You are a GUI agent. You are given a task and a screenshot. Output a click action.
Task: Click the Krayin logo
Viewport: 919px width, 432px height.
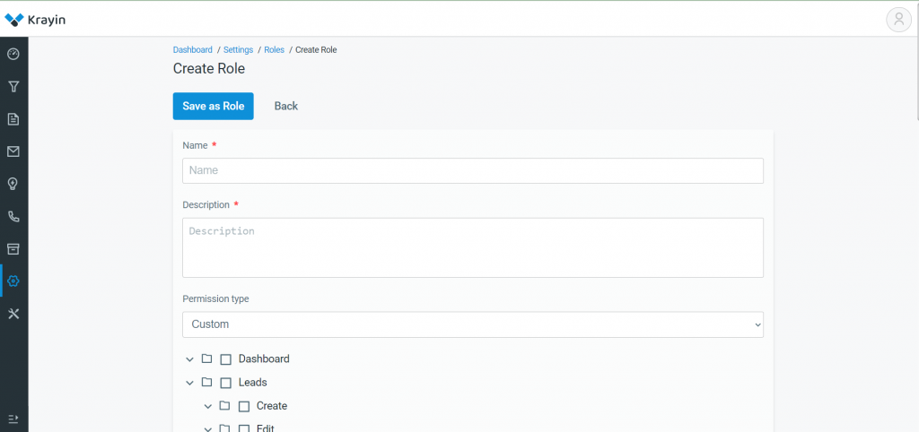click(x=35, y=20)
